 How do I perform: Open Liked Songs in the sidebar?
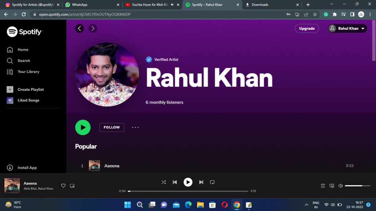(23, 100)
